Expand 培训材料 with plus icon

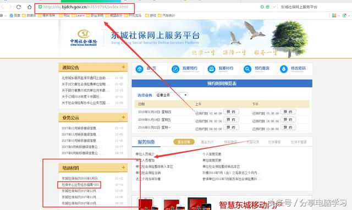tap(123, 167)
